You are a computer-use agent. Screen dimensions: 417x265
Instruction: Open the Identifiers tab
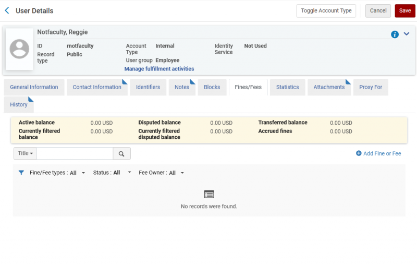click(148, 87)
